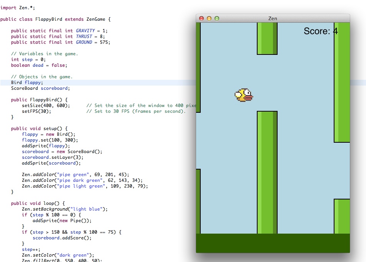Click the 'if (step % 100 == 0)' line
The width and height of the screenshot is (366, 262).
52,215
